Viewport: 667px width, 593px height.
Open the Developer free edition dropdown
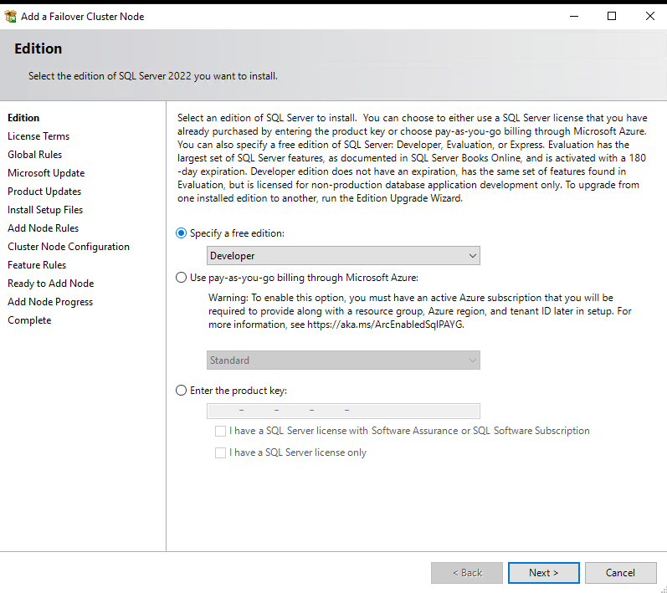coord(343,255)
